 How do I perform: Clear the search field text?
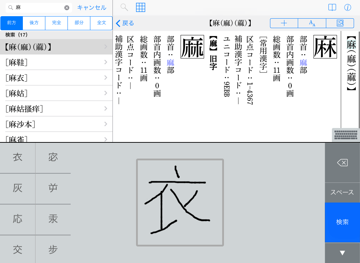point(67,8)
